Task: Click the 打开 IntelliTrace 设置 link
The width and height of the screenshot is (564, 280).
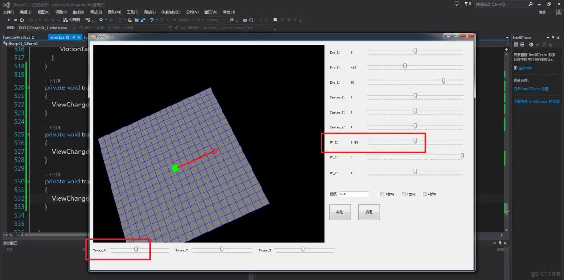Action: (531, 89)
